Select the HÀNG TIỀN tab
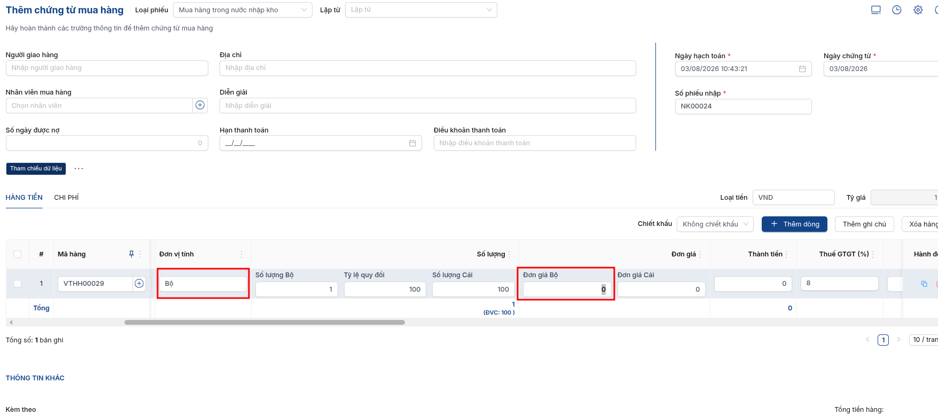Screen dimensions: 938x414 (x=24, y=198)
